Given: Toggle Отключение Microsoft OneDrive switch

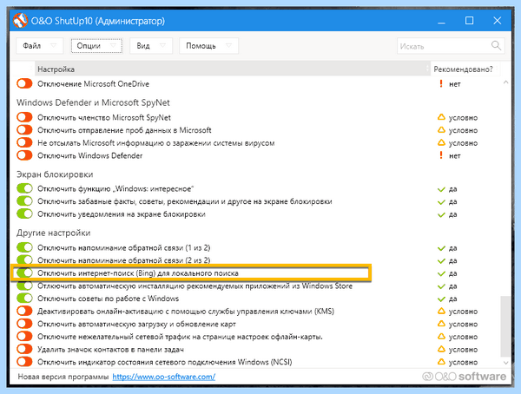Looking at the screenshot, I should tap(24, 83).
